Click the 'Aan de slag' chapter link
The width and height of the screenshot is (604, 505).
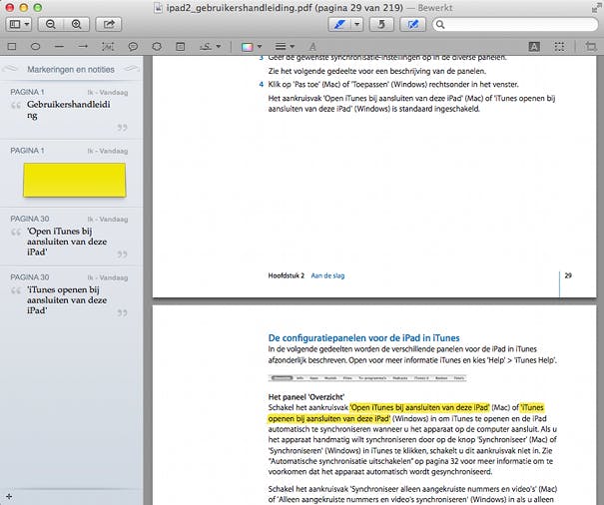(327, 275)
